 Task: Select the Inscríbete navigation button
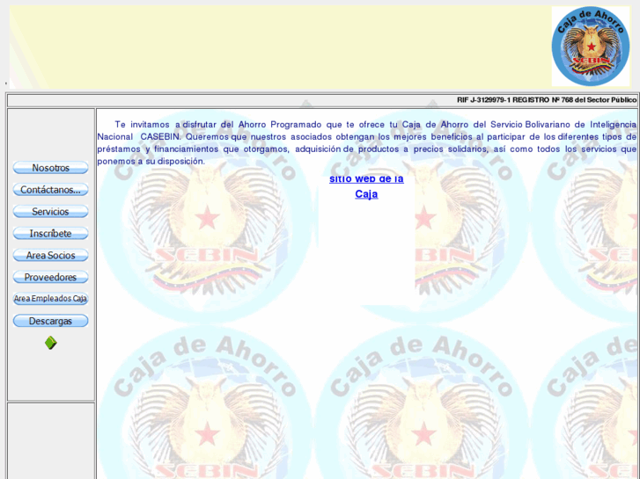[x=50, y=233]
